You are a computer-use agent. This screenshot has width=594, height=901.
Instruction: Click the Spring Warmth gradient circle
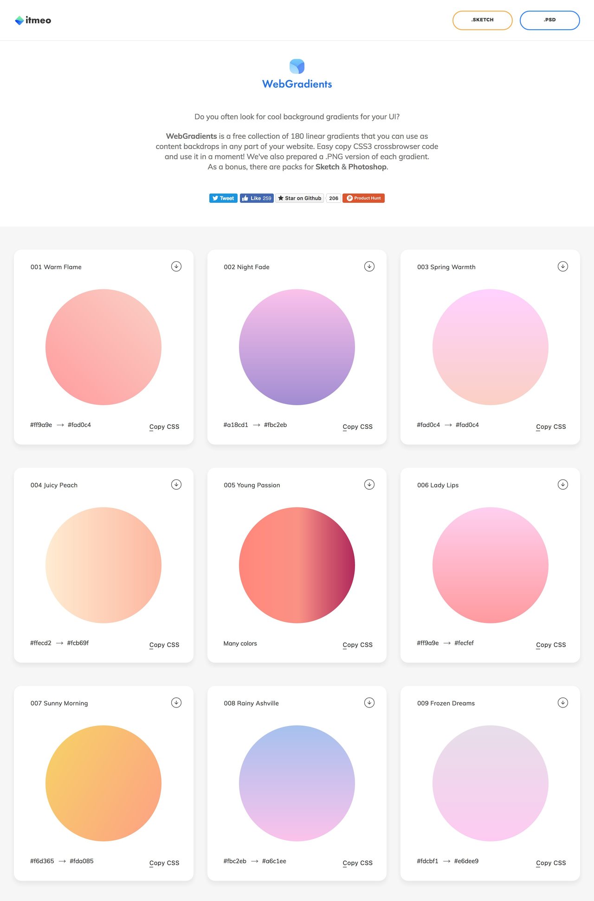click(x=491, y=347)
